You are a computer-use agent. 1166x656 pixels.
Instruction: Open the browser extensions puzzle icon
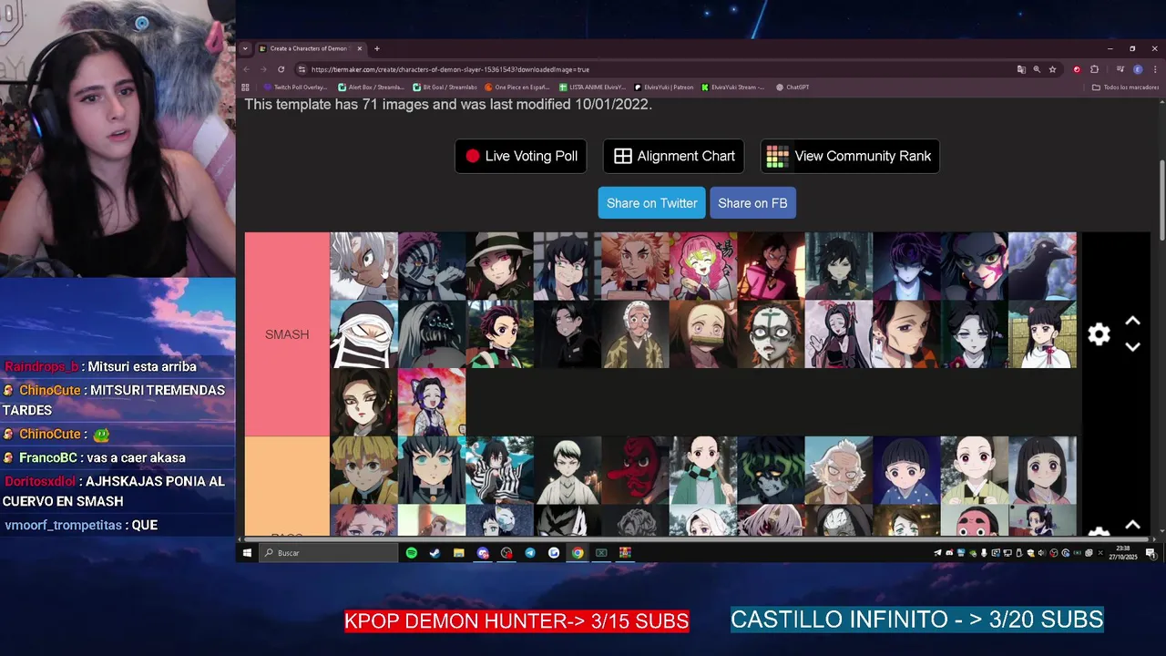click(x=1094, y=69)
